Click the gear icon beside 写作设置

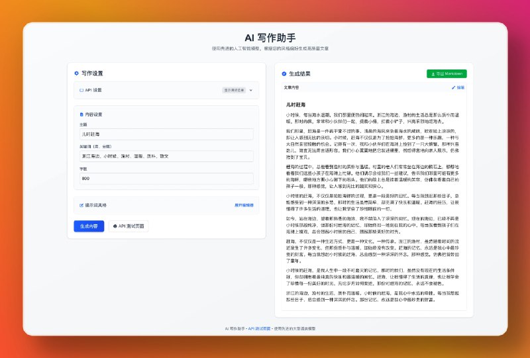(x=76, y=73)
